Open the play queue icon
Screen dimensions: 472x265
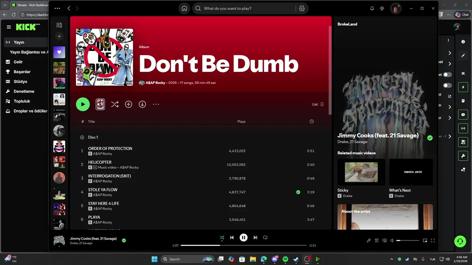click(x=376, y=240)
